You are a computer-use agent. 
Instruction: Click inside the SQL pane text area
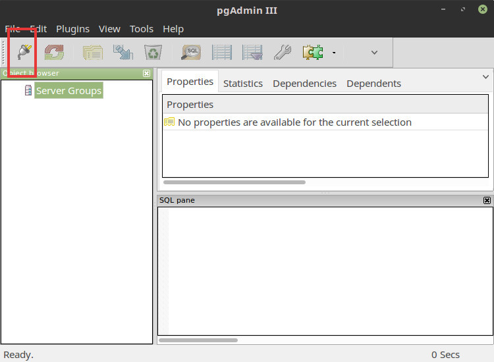325,271
